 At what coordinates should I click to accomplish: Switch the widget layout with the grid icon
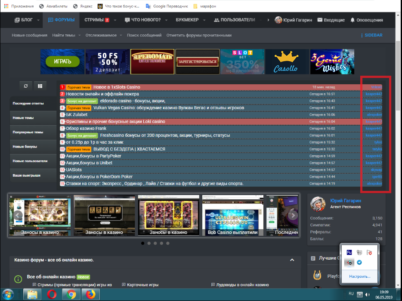[40, 86]
